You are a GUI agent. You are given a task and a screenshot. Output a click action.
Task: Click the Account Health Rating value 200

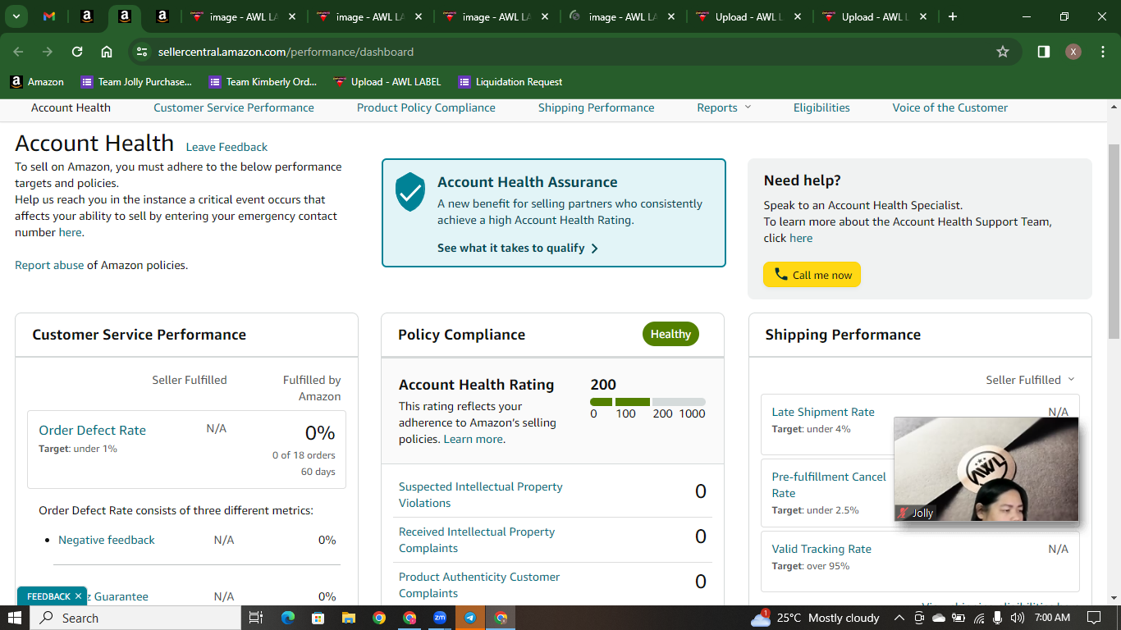(x=603, y=384)
